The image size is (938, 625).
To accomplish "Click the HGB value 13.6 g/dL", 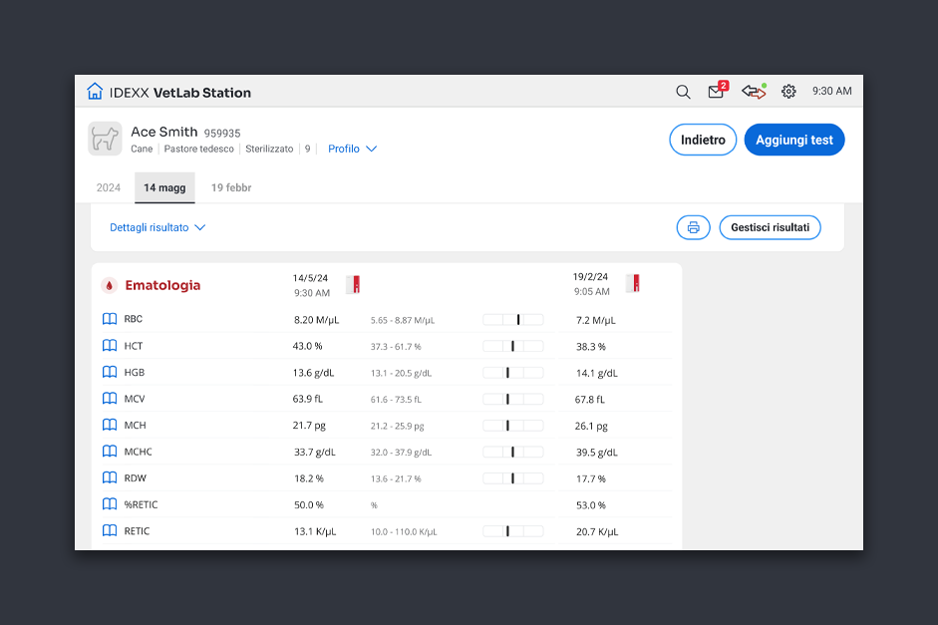I will click(313, 373).
